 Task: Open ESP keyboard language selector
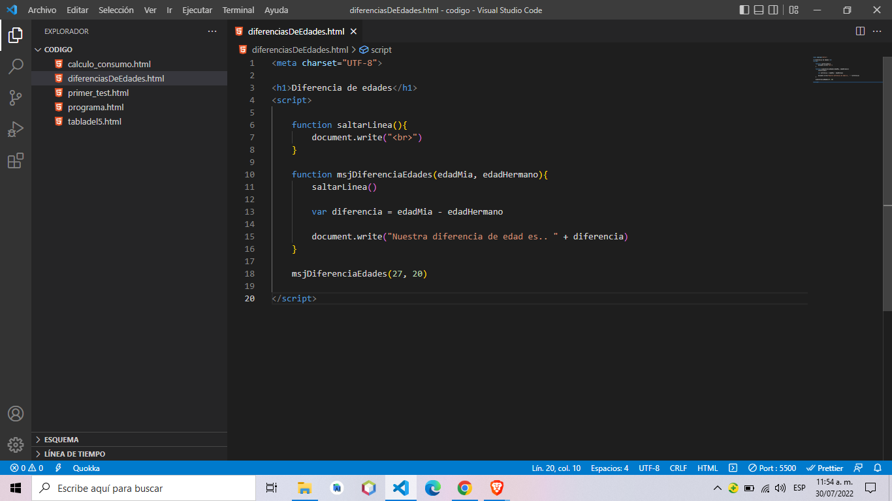coord(799,488)
